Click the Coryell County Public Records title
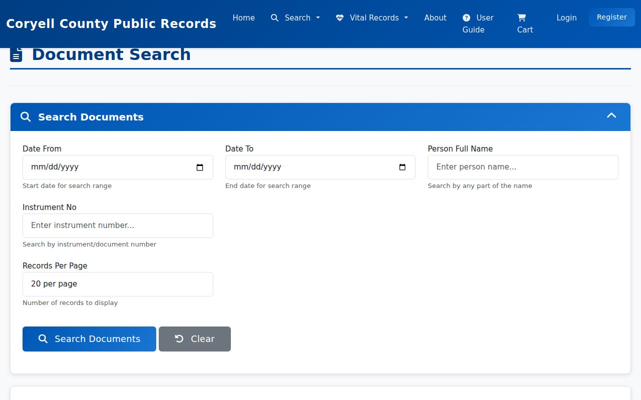The image size is (641, 400). point(111,23)
